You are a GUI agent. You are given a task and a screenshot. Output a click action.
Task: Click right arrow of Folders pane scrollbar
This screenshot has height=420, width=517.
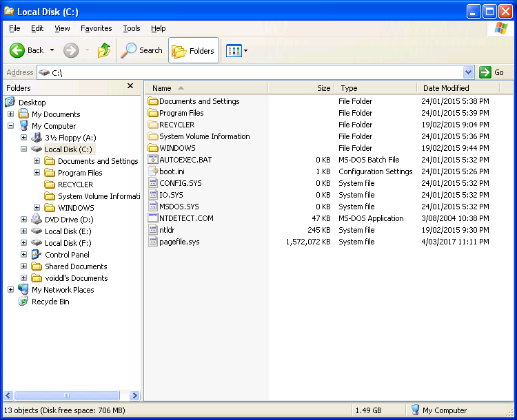pos(134,395)
